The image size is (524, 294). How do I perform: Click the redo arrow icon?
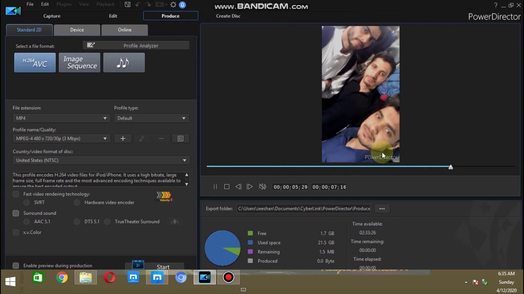pos(148,4)
